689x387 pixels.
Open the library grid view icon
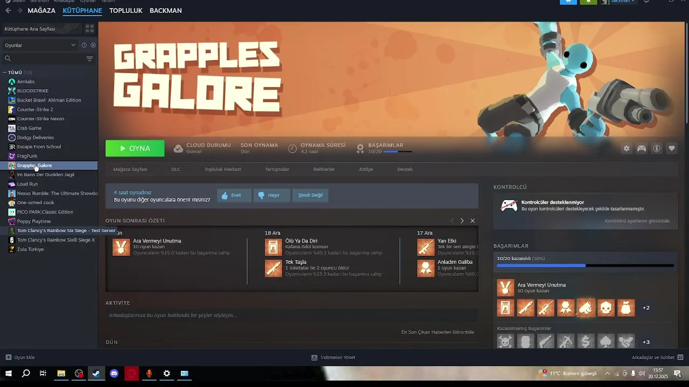[89, 28]
